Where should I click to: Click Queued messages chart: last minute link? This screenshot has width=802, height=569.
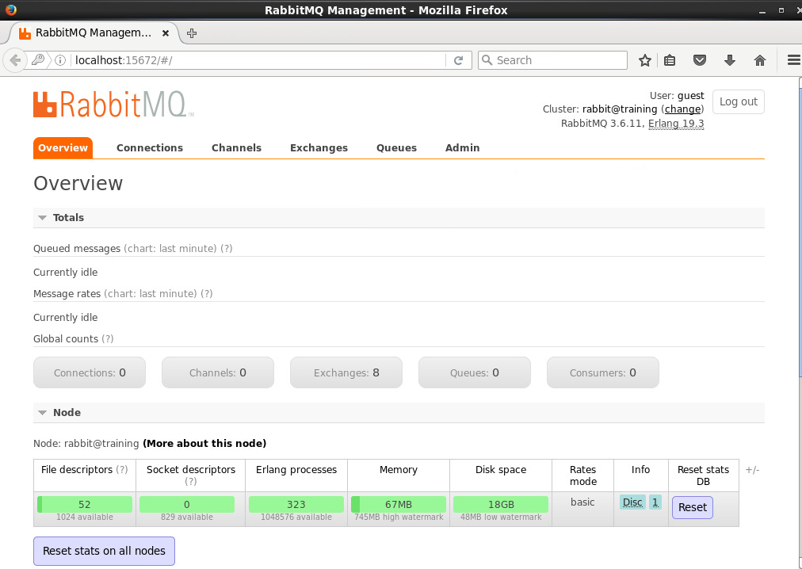[170, 249]
